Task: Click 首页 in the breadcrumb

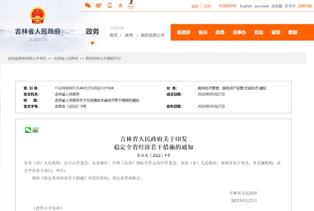Action: 113,35
